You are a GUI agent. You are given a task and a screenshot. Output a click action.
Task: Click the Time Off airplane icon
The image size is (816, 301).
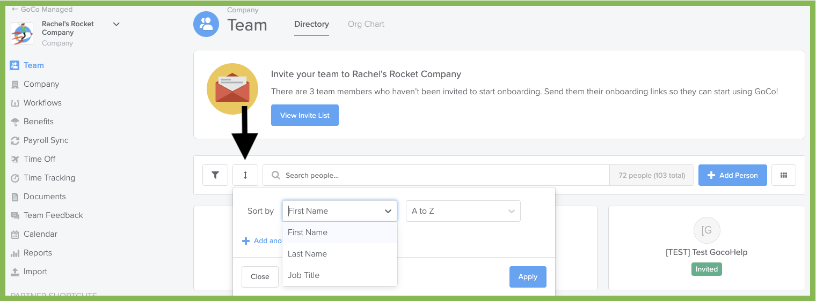click(x=14, y=159)
